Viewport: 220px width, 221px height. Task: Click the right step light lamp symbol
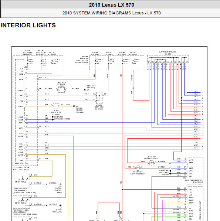(x=138, y=168)
